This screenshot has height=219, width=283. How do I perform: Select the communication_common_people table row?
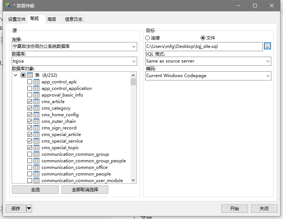(76, 174)
